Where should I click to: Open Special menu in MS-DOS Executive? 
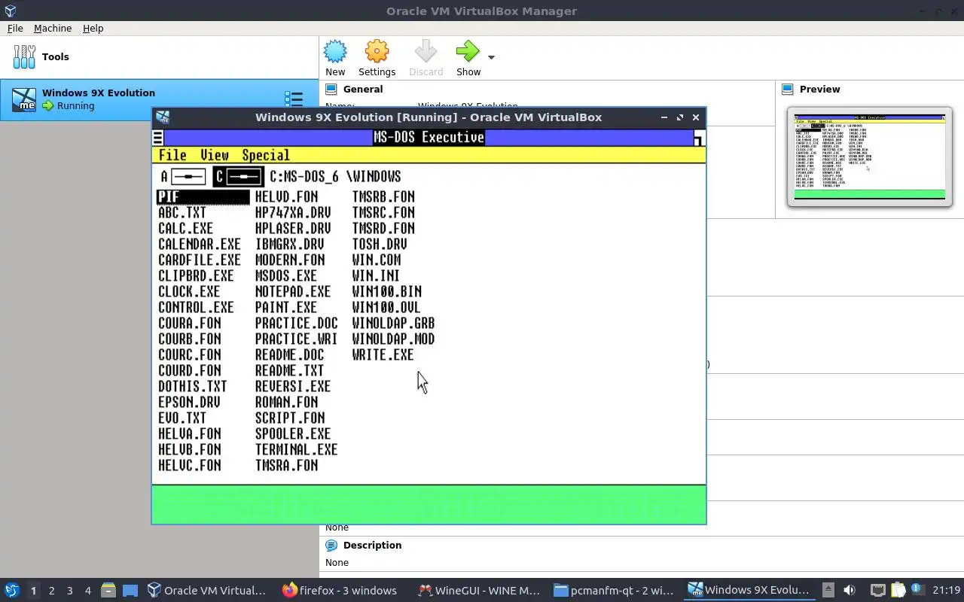pos(266,155)
